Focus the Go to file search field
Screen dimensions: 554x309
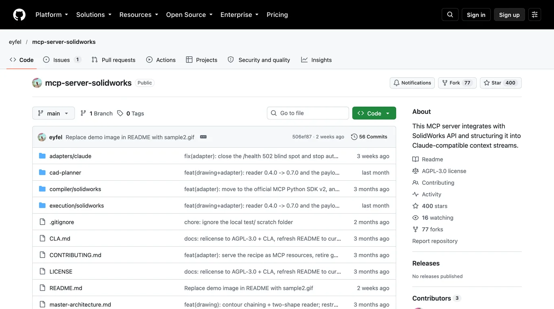(x=308, y=113)
